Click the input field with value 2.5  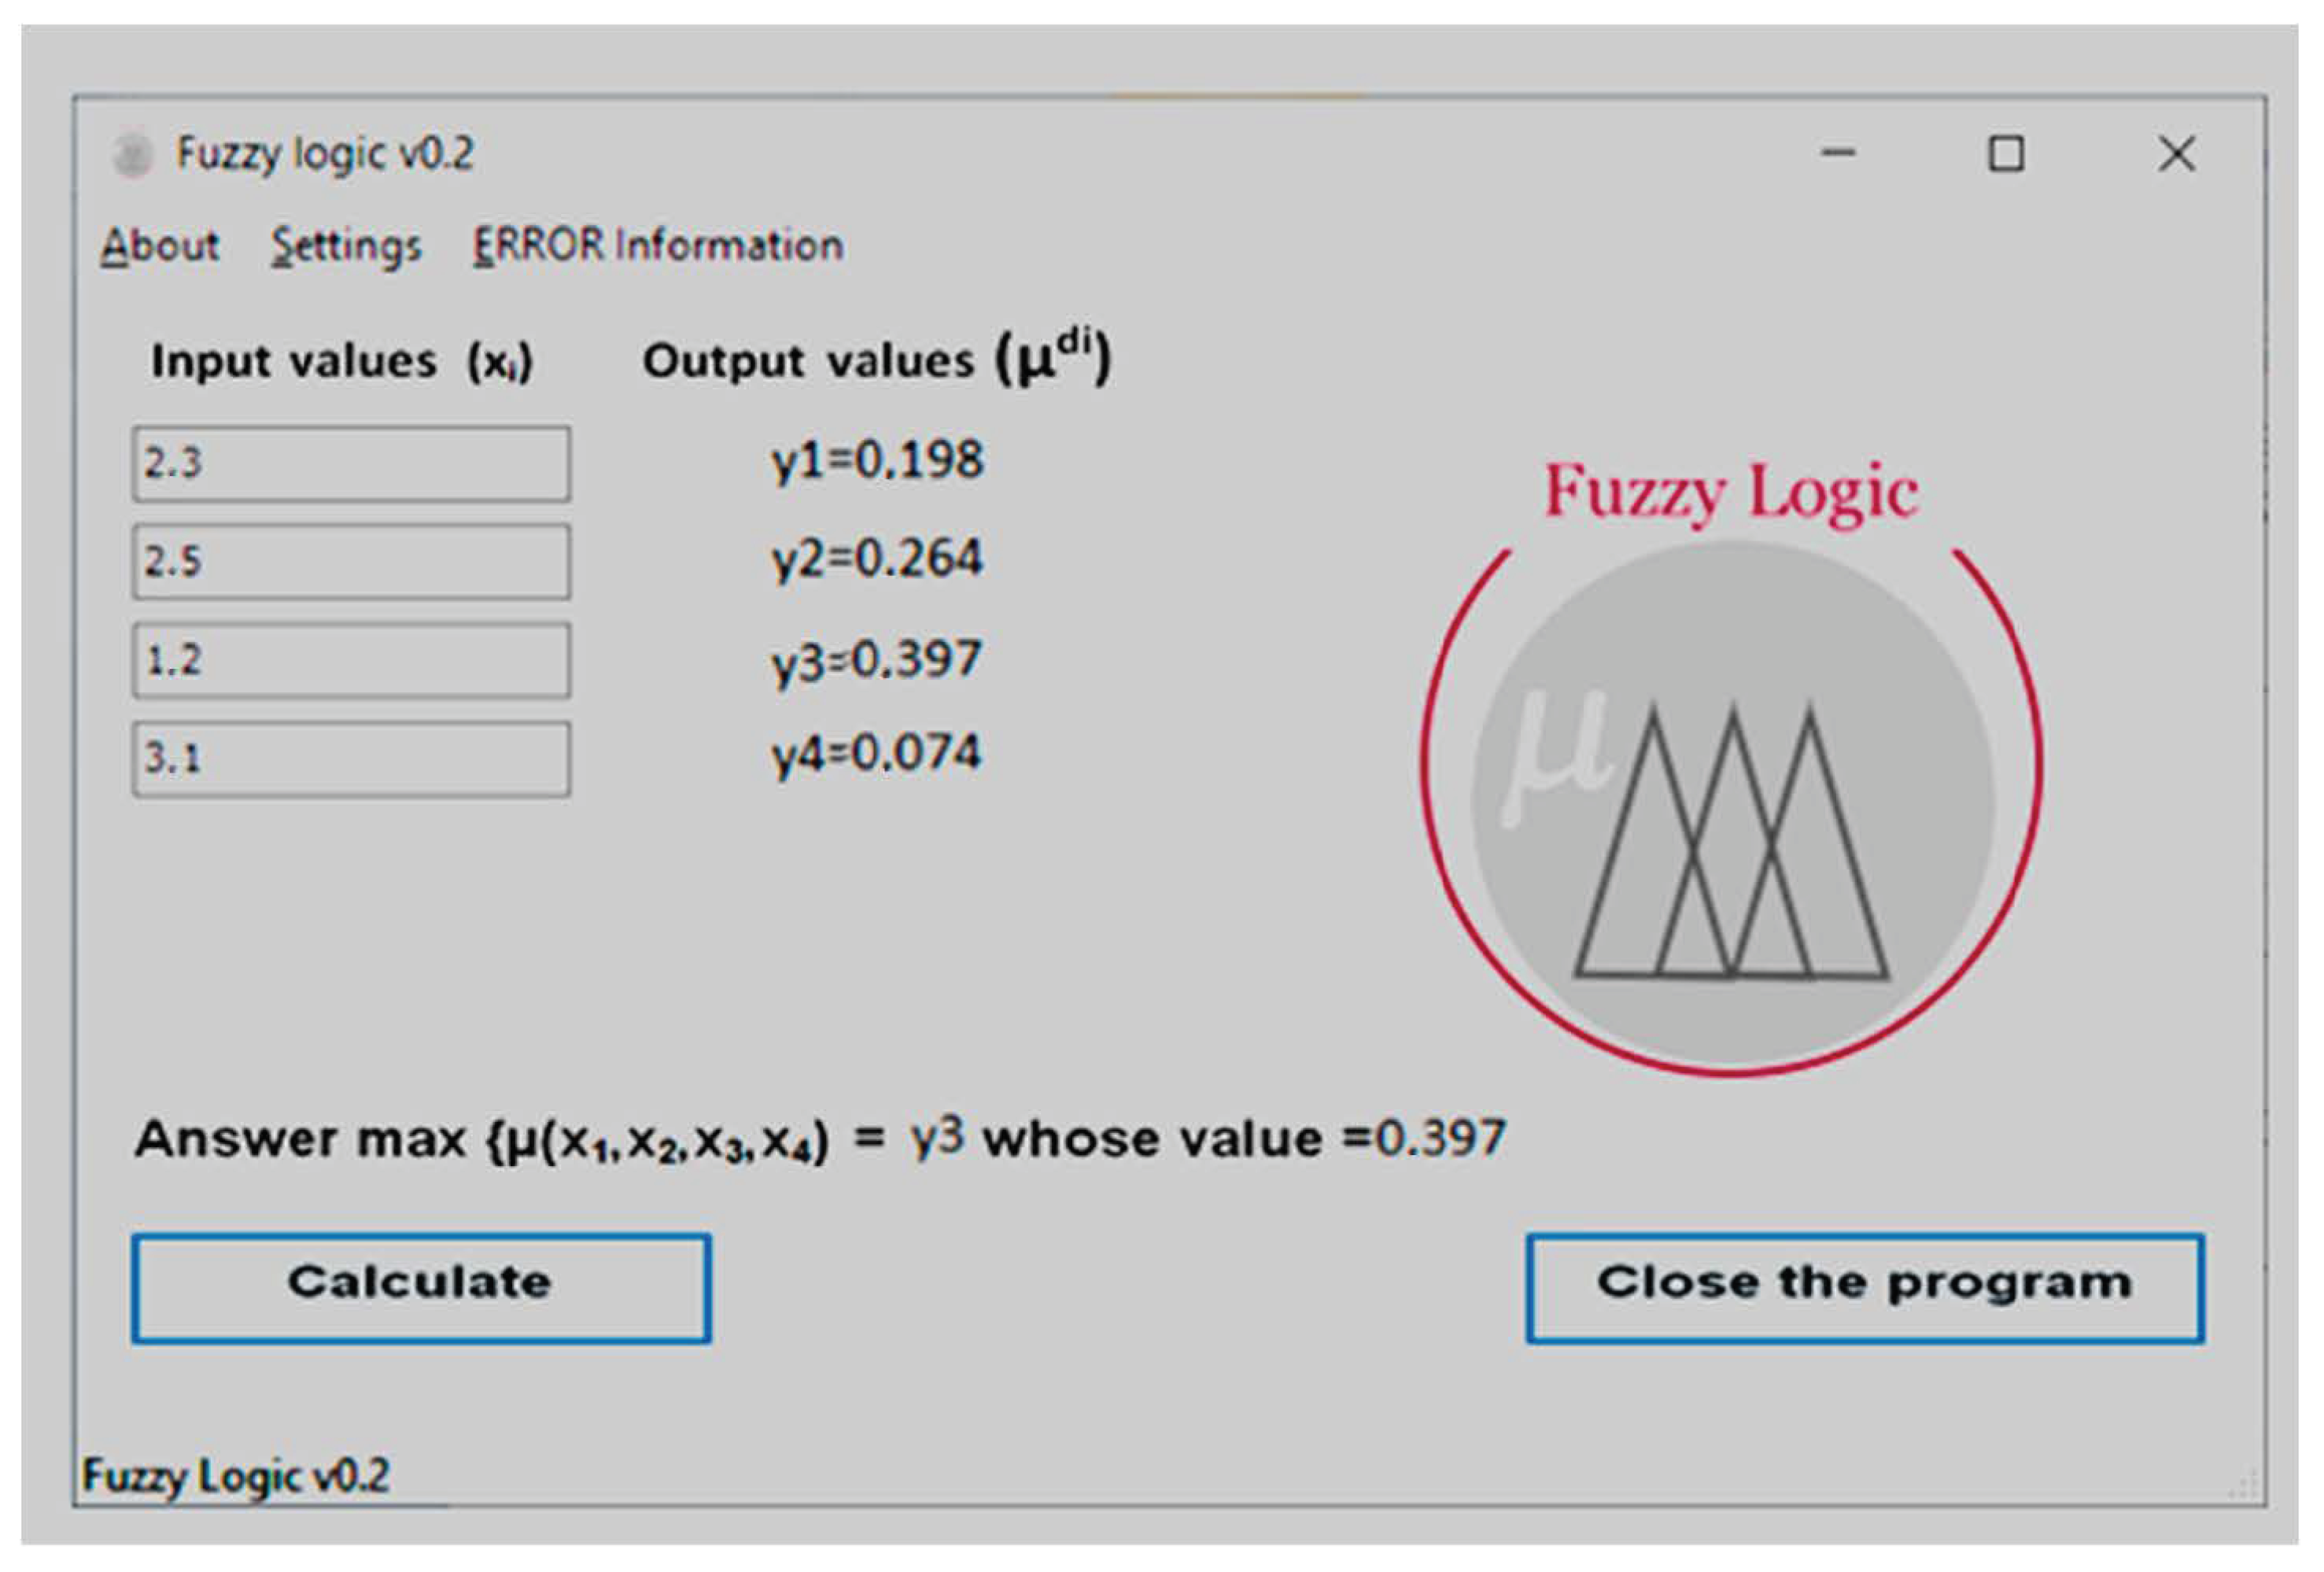click(x=350, y=562)
